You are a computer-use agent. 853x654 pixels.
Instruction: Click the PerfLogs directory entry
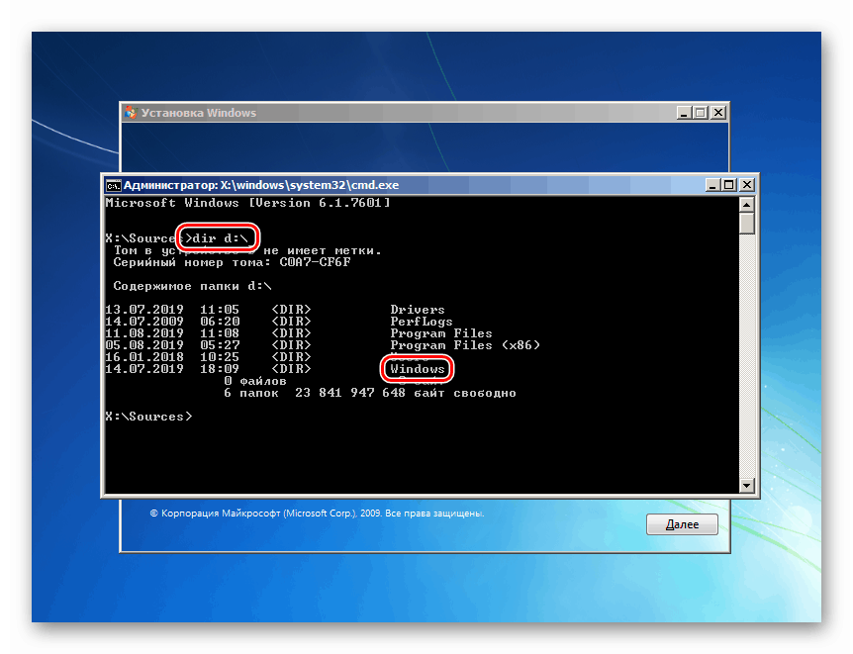coord(422,322)
